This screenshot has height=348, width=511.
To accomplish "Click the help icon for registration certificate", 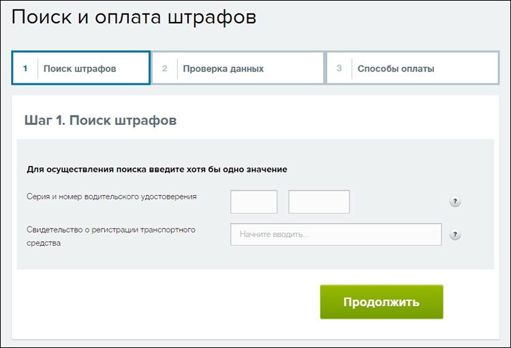I will point(455,235).
